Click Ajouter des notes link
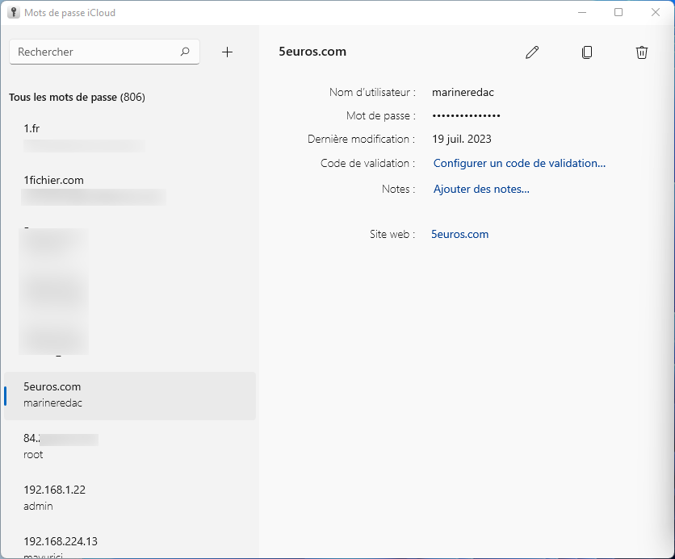 tap(481, 190)
